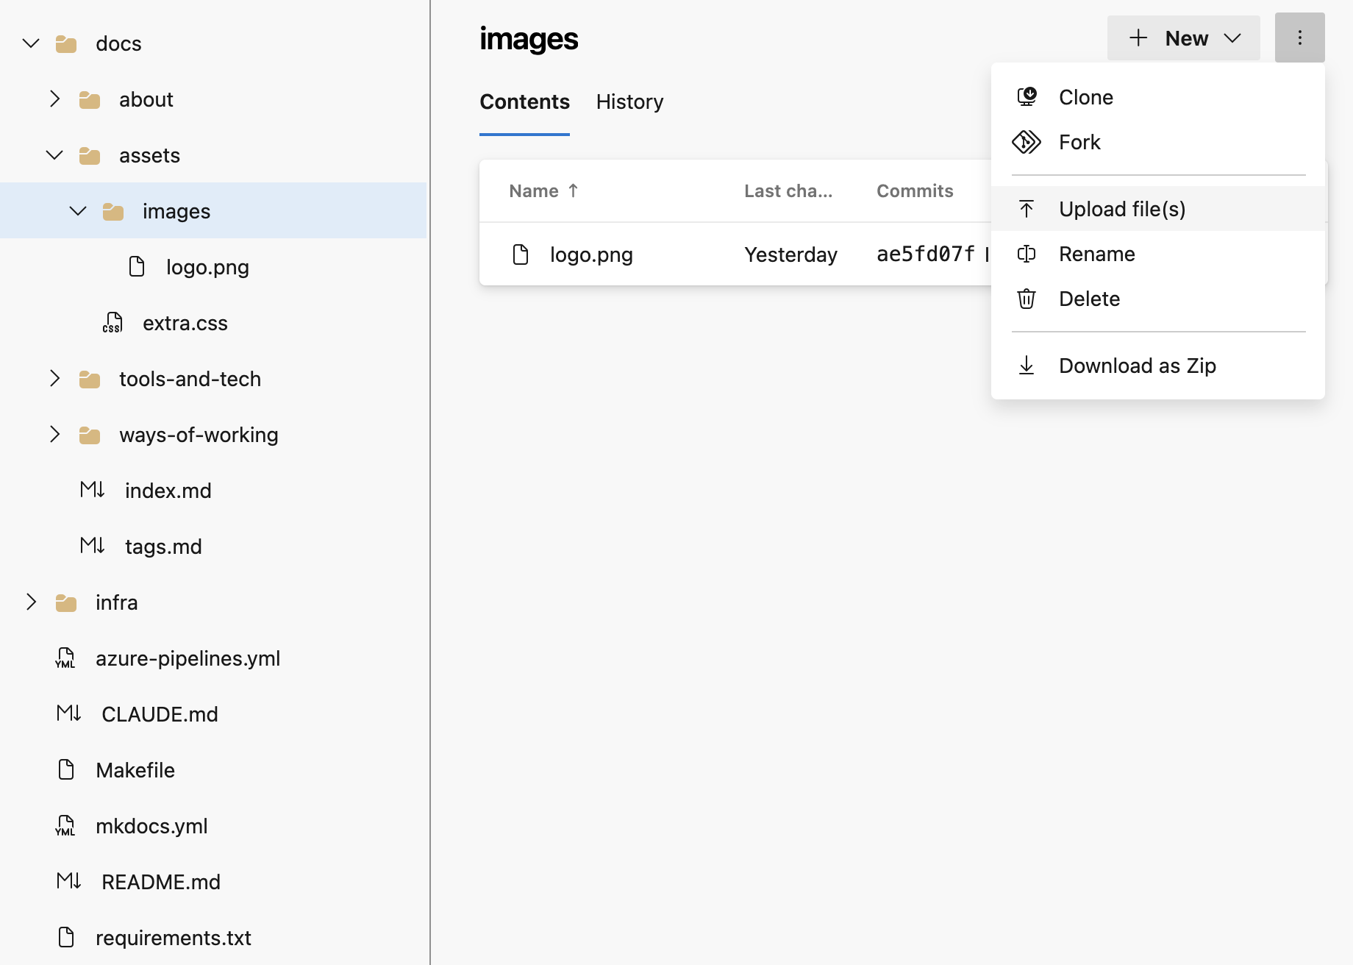The height and width of the screenshot is (965, 1353).
Task: Expand the about folder
Action: [x=54, y=99]
